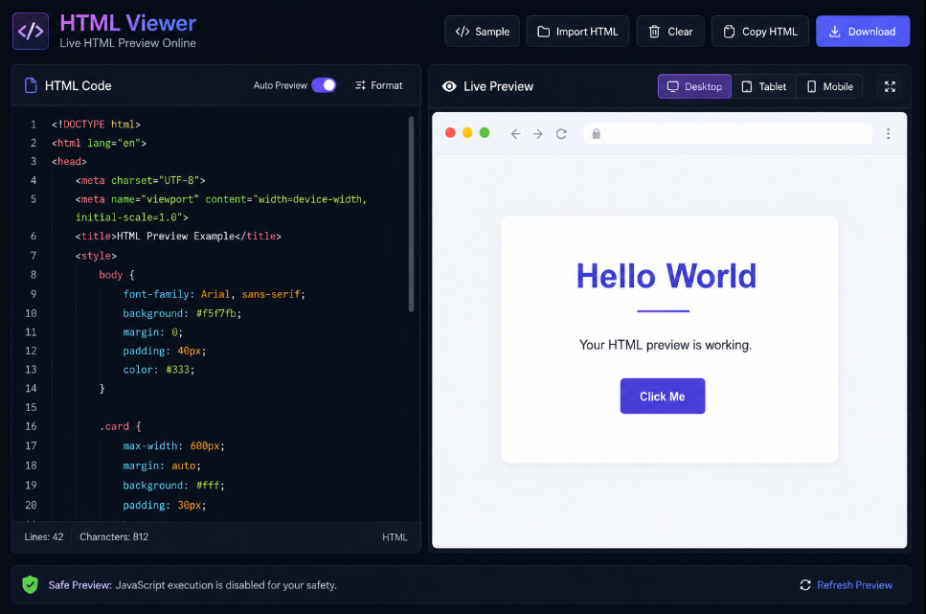Click the red window dot in preview
The height and width of the screenshot is (614, 926).
coord(450,132)
